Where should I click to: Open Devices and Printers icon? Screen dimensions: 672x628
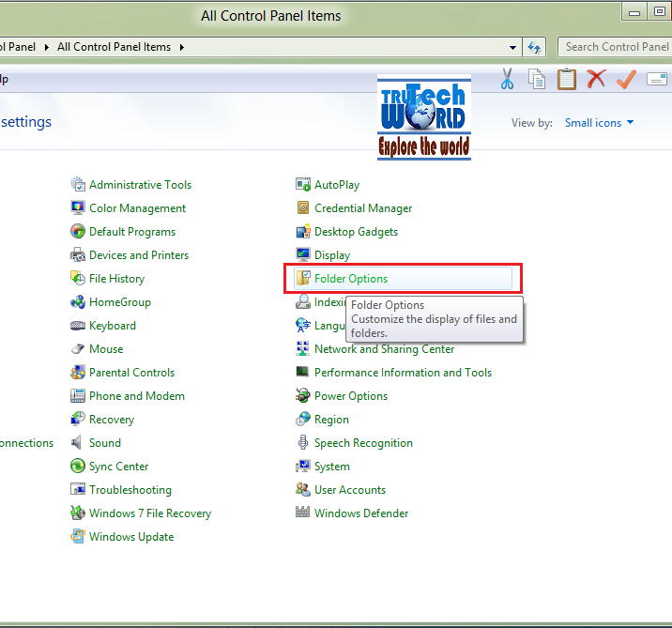click(78, 255)
